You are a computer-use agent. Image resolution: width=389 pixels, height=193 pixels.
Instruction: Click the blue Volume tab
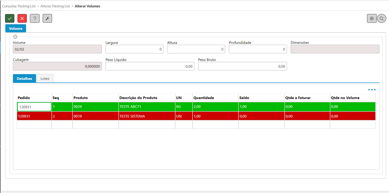point(16,28)
